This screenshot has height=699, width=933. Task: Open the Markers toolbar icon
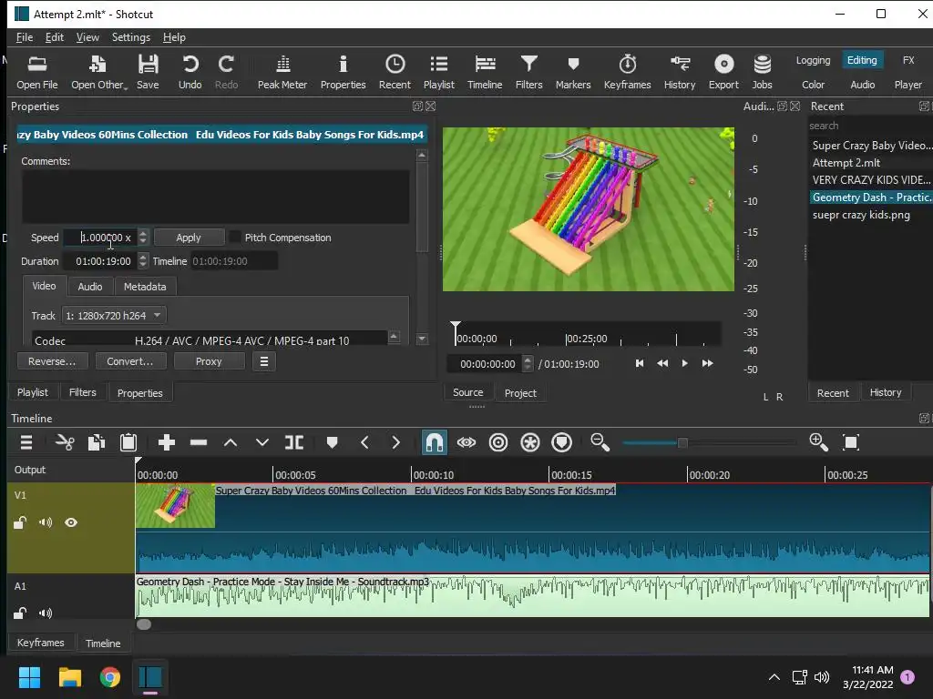[x=573, y=72]
